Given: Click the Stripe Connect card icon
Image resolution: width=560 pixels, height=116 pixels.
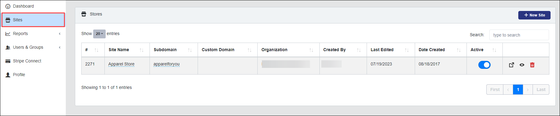Looking at the screenshot, I should pos(8,61).
